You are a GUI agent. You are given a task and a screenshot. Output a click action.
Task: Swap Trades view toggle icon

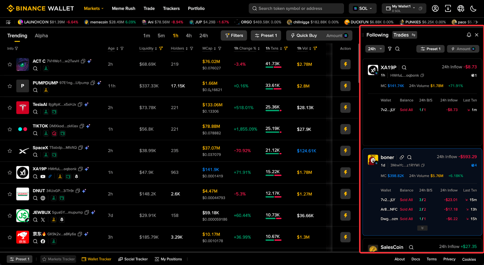tap(414, 35)
